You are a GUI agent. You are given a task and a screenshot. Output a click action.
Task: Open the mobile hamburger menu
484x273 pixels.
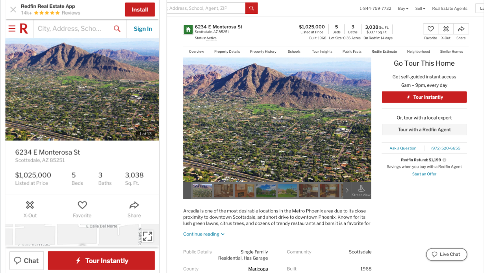click(12, 29)
